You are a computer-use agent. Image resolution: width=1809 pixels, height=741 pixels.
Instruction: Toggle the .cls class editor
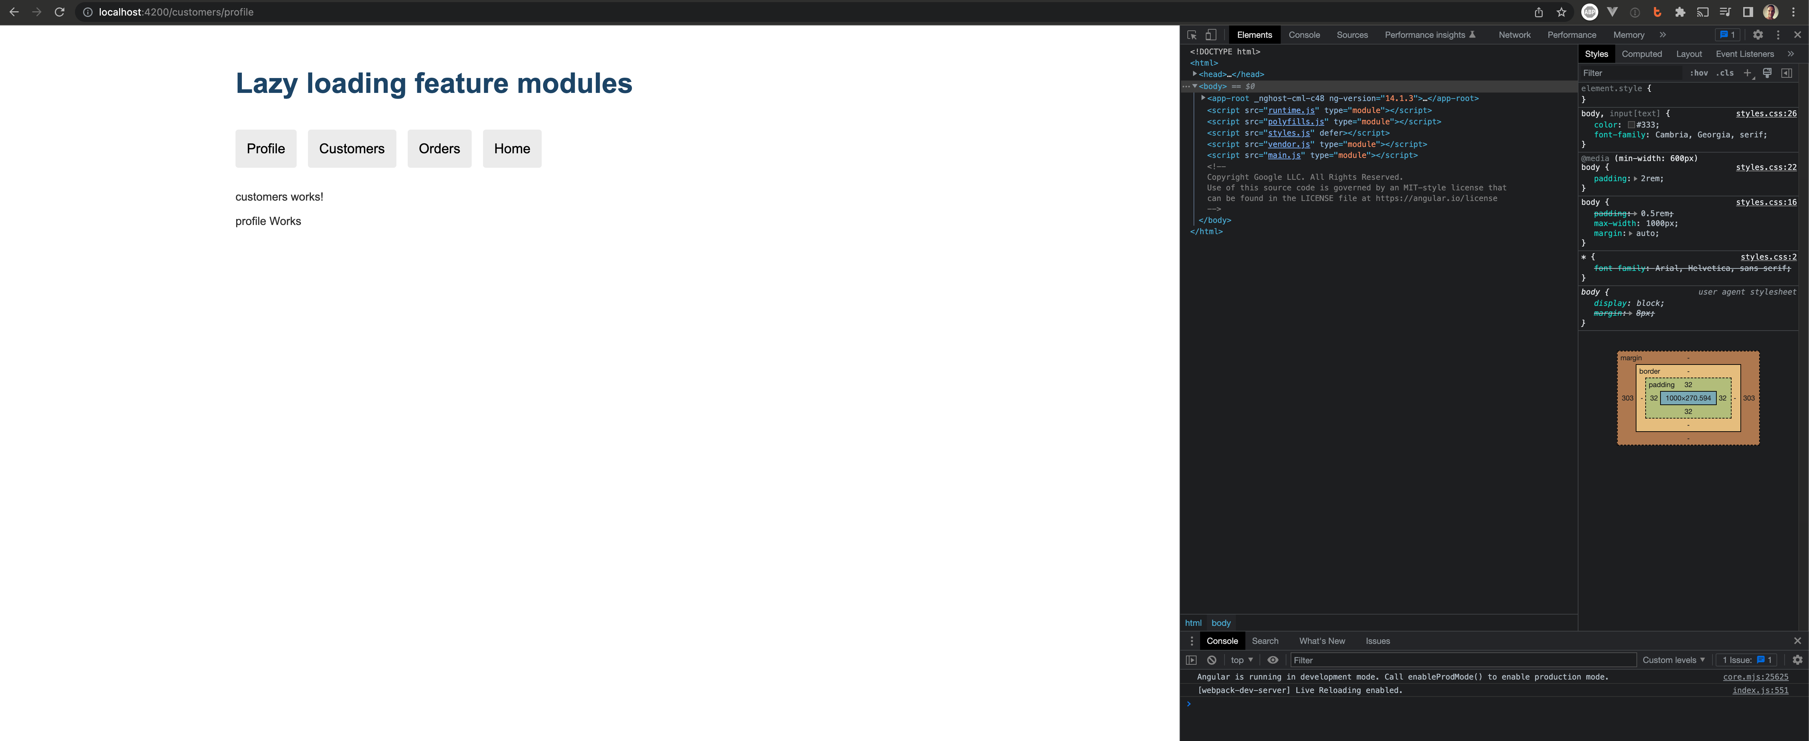[x=1725, y=73]
